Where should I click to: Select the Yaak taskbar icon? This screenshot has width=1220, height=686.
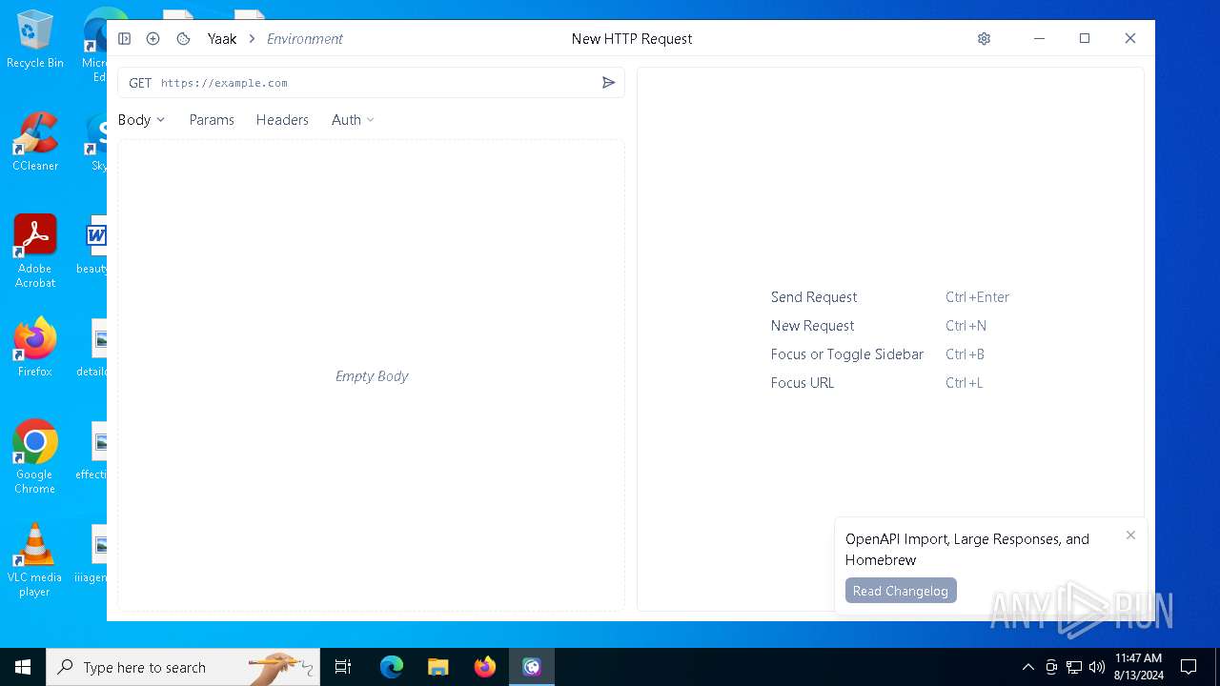(532, 667)
